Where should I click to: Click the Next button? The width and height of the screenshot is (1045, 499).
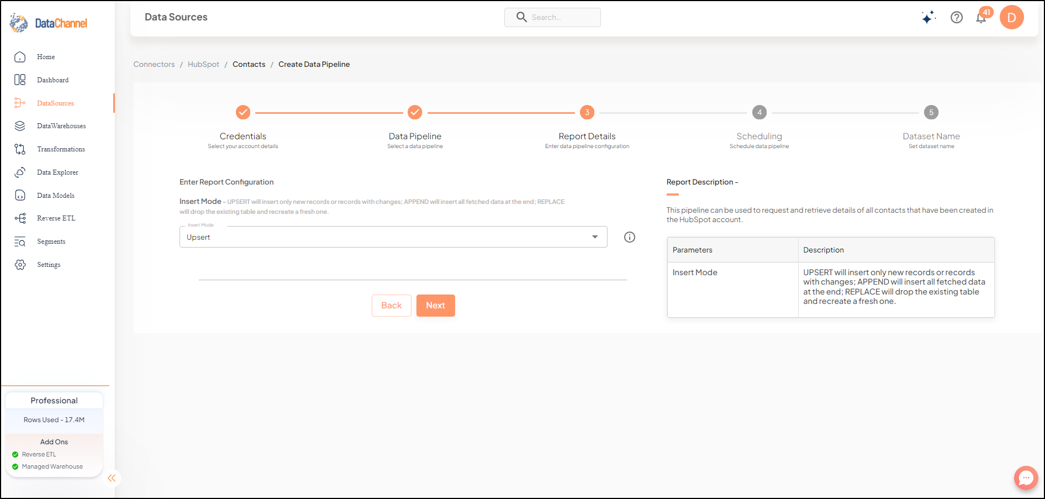pyautogui.click(x=436, y=306)
